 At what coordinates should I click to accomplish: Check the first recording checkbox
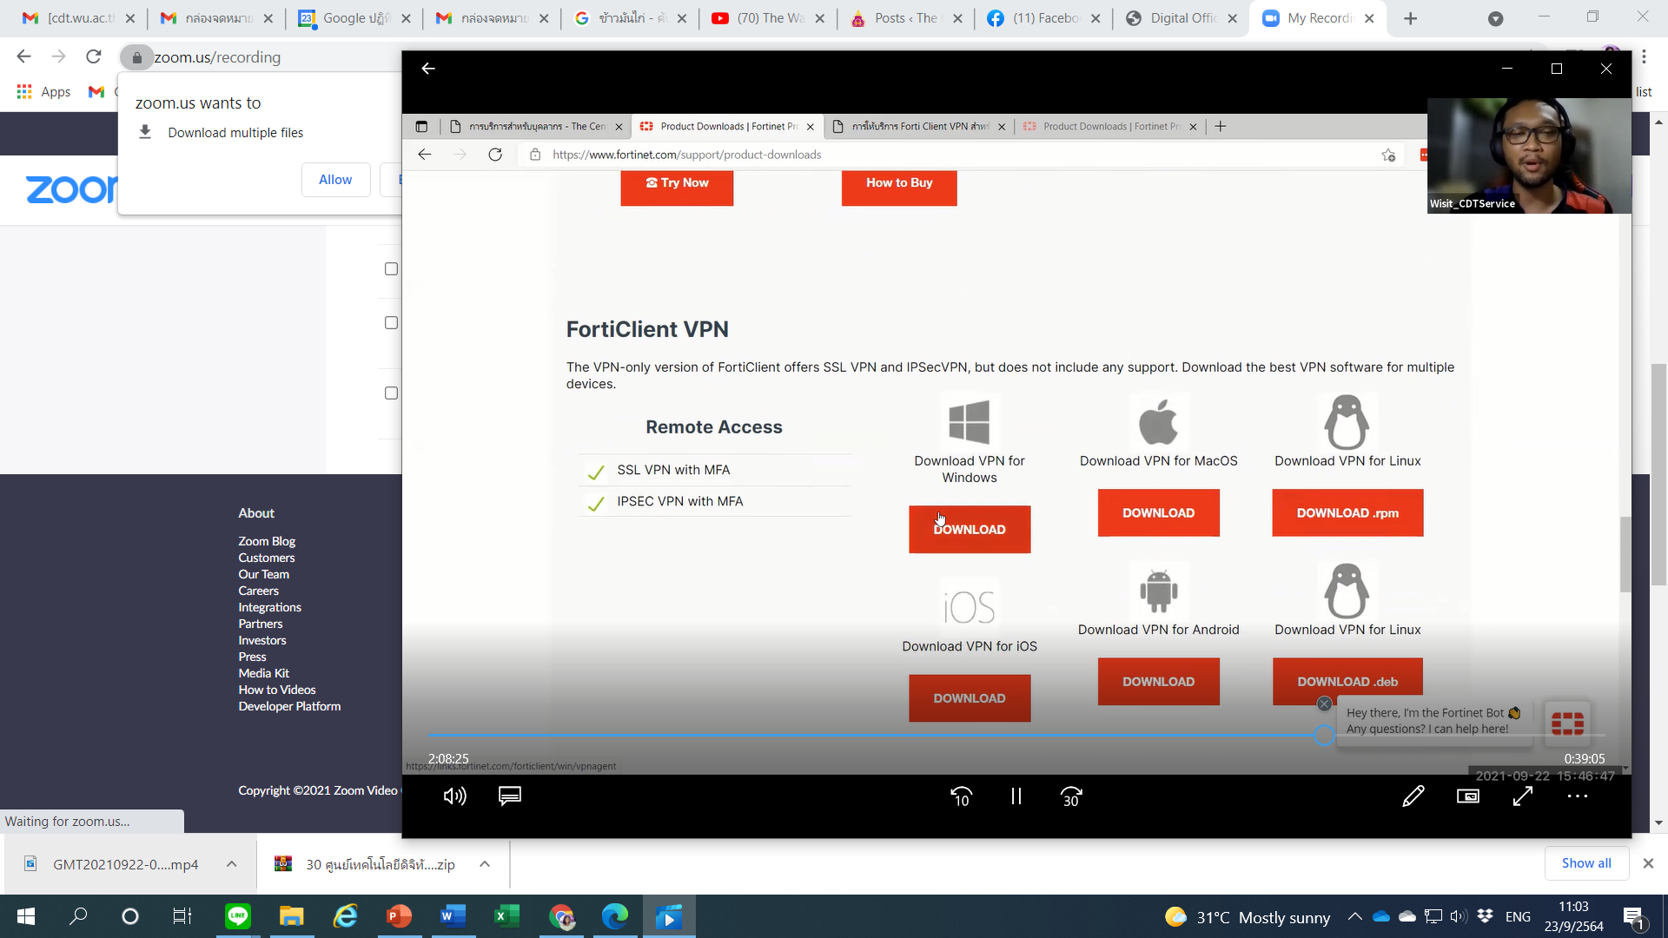click(x=391, y=269)
